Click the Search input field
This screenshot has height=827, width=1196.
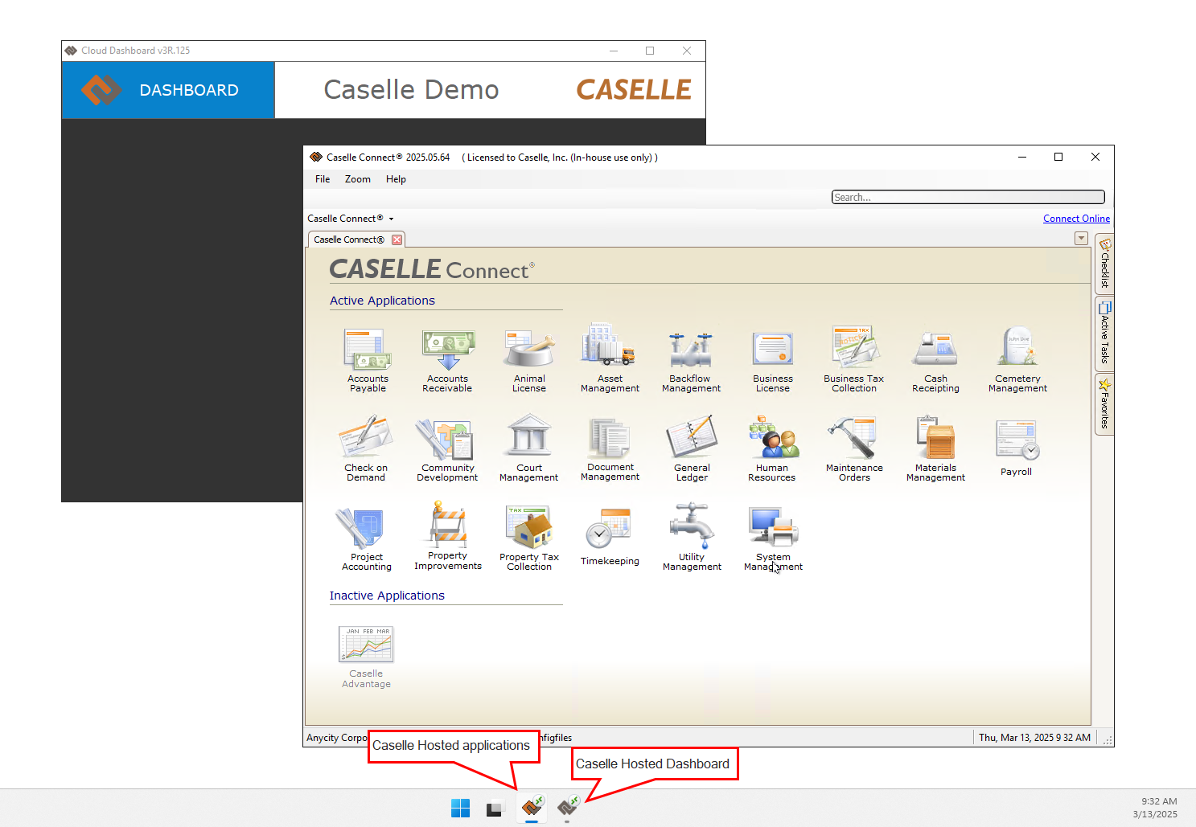[968, 197]
